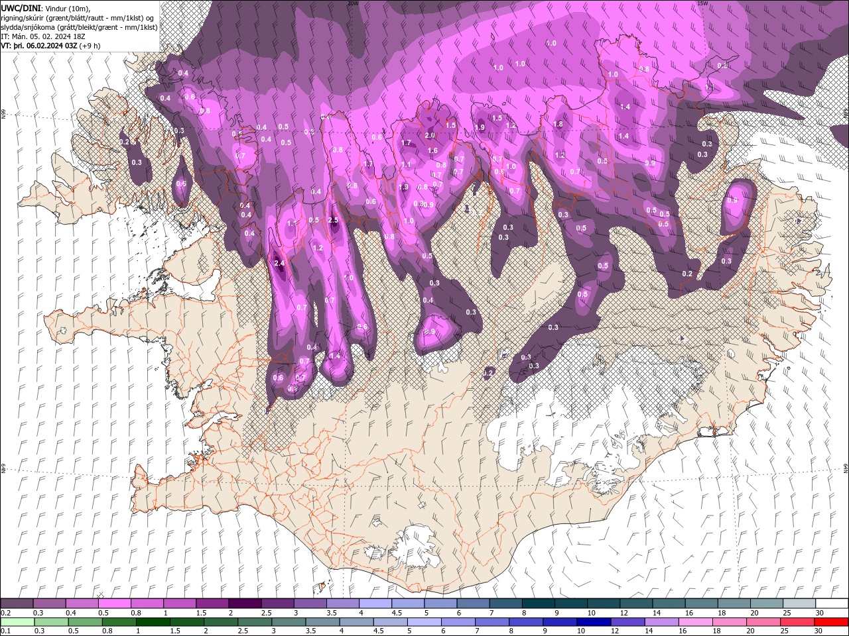The height and width of the screenshot is (636, 849).
Task: Click the '(+9 h)' forecast offset text
Action: click(90, 46)
